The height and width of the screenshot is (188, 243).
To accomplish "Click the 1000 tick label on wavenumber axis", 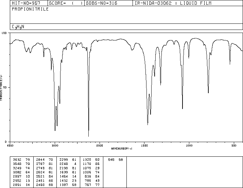I will (x=189, y=146).
